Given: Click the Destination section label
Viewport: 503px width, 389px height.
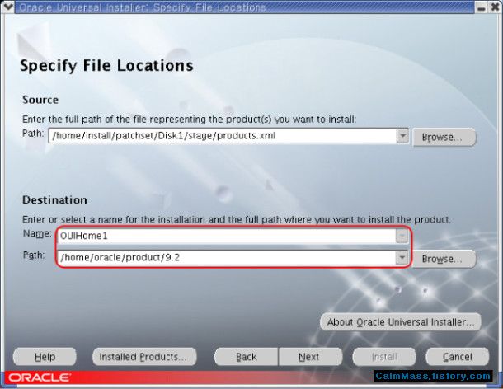Looking at the screenshot, I should click(x=54, y=199).
